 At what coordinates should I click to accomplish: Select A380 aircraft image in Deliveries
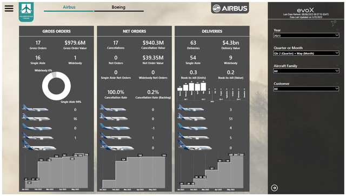pyautogui.click(x=195, y=145)
